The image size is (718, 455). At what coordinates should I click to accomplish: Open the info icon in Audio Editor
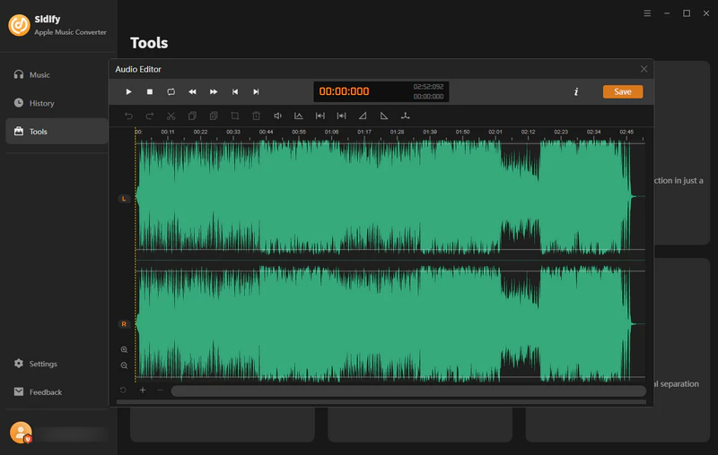point(576,92)
